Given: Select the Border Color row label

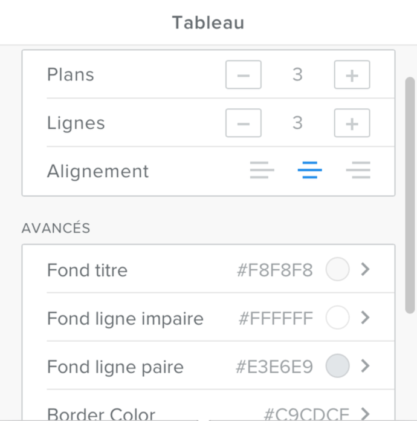Looking at the screenshot, I should click(101, 414).
